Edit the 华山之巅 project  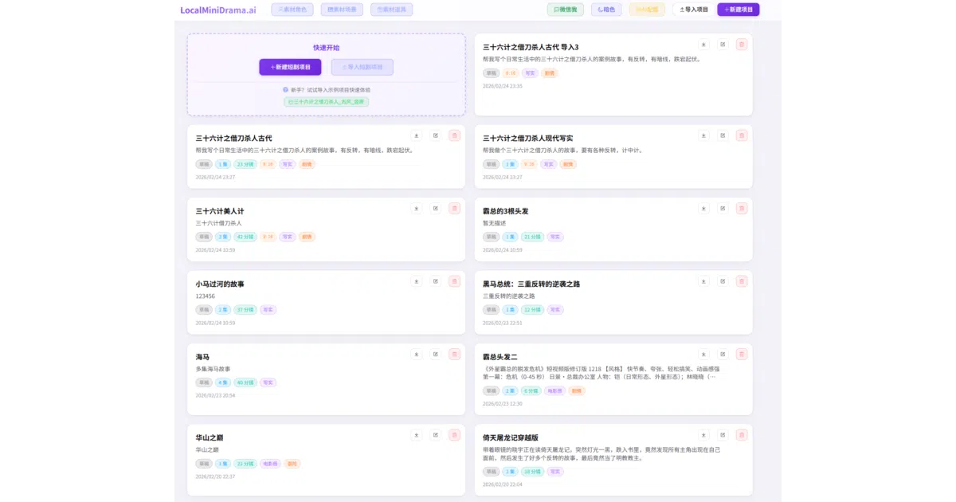436,435
